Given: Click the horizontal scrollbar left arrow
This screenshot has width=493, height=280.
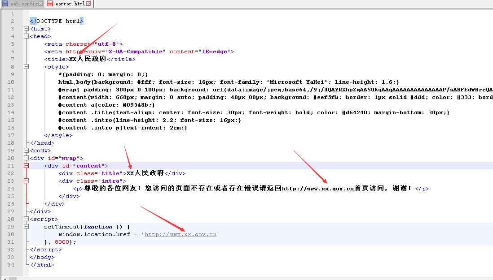Looking at the screenshot, I should tap(4, 278).
